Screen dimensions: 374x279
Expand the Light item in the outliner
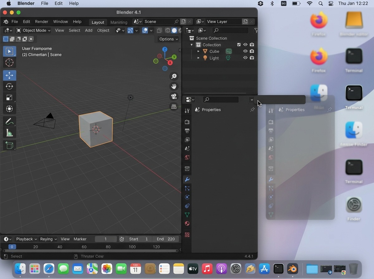pyautogui.click(x=199, y=58)
